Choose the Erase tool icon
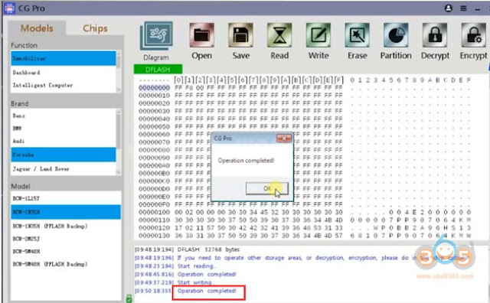The width and height of the screenshot is (490, 303). tap(358, 35)
